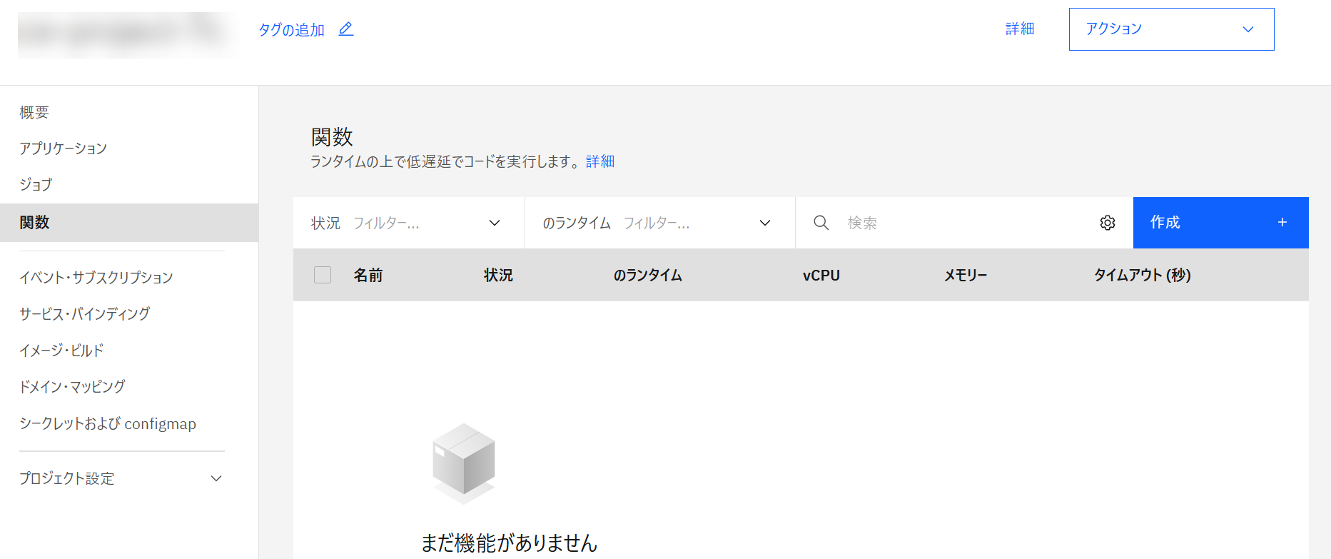This screenshot has height=559, width=1331.
Task: Navigate to サービス・バインディング
Action: pos(84,313)
